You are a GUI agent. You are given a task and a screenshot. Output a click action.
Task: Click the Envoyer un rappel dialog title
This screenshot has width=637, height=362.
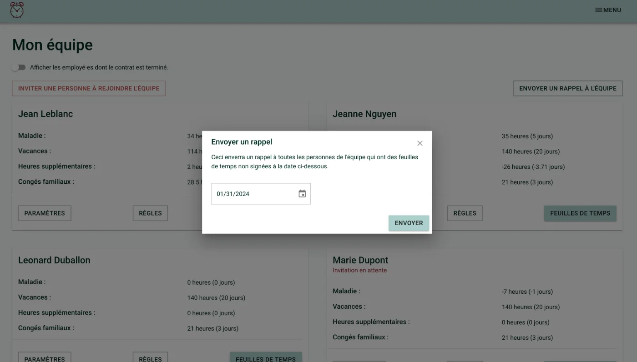click(242, 142)
